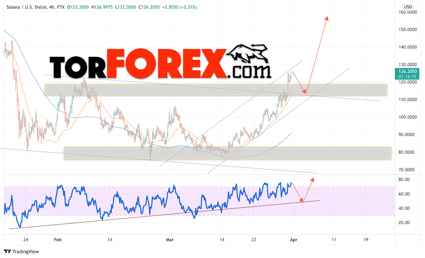Click the close value C126.2050
425x258 pixels.
pyautogui.click(x=149, y=7)
